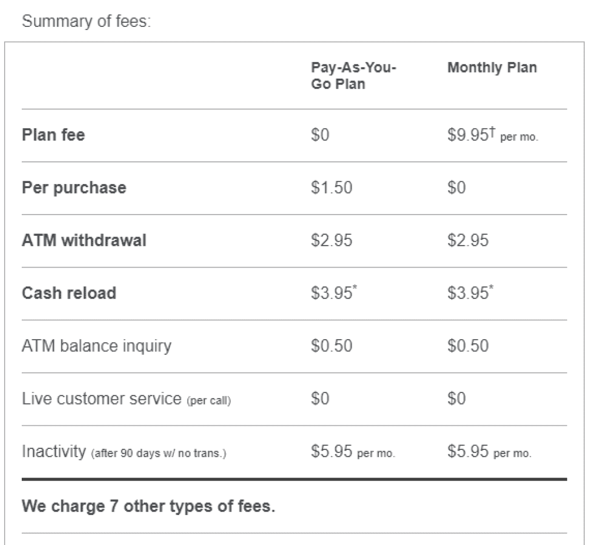The image size is (592, 545).
Task: Click 'We charge 7 other types of fees'
Action: tap(148, 506)
